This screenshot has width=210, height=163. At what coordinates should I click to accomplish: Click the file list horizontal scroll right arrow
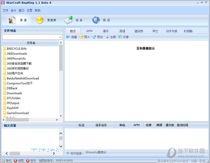pyautogui.click(x=57, y=120)
